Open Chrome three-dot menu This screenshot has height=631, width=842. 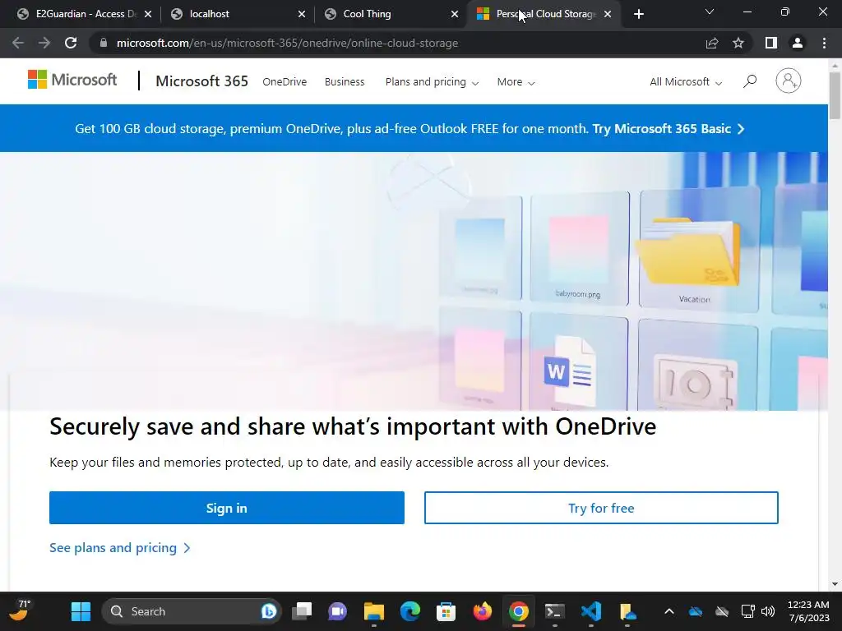(x=824, y=43)
